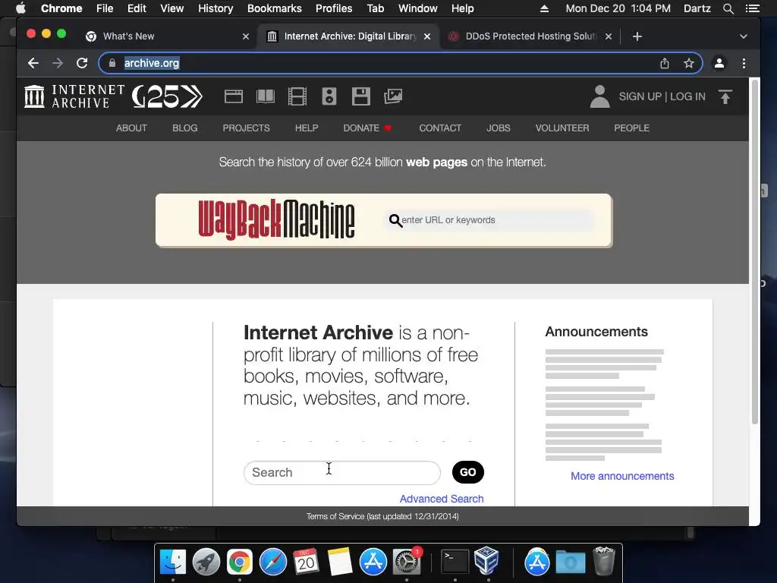
Task: Click the user avatar icon
Action: point(599,96)
